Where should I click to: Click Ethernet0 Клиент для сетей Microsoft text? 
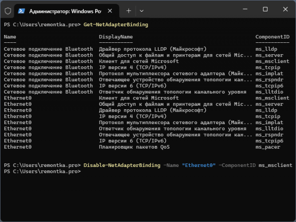[139, 98]
